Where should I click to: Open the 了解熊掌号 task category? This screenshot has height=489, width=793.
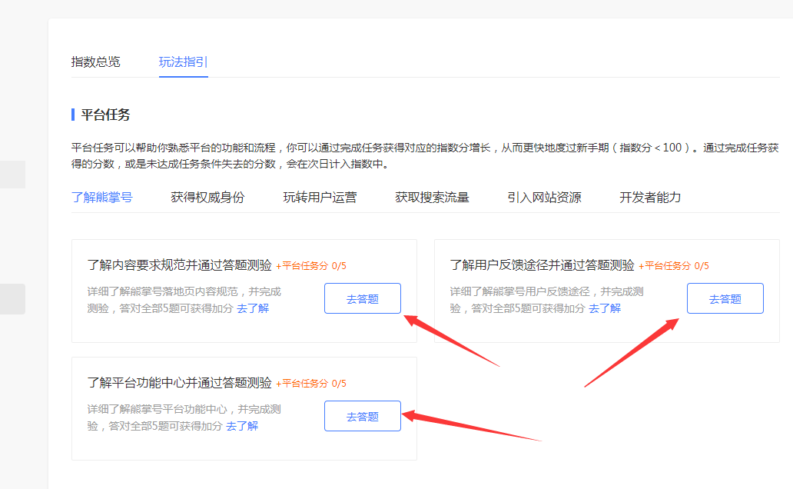[x=101, y=198]
